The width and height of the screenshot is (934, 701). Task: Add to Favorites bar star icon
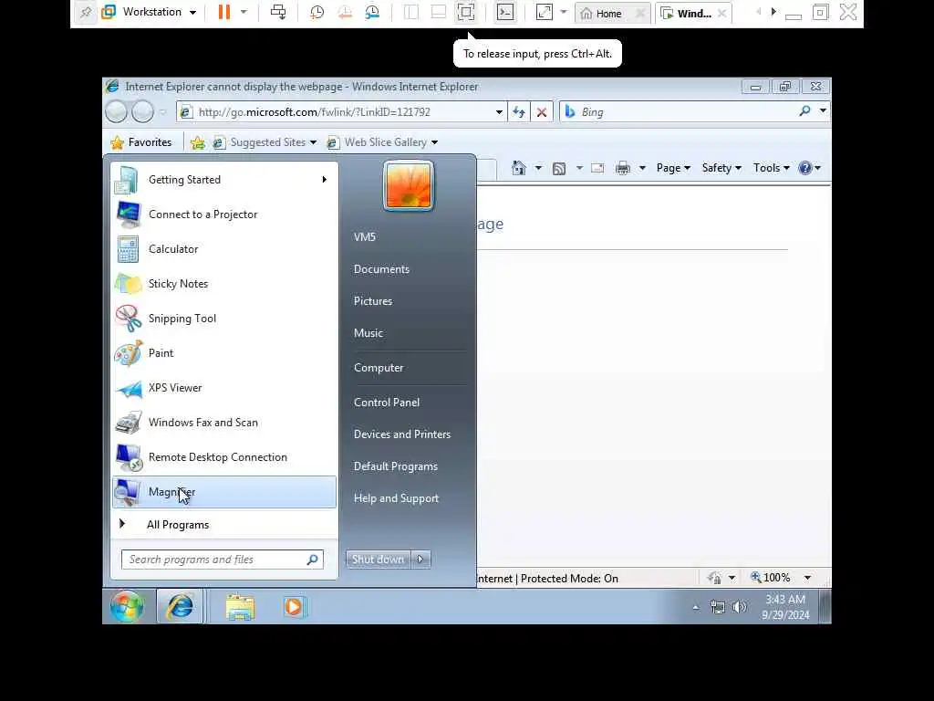tap(198, 142)
